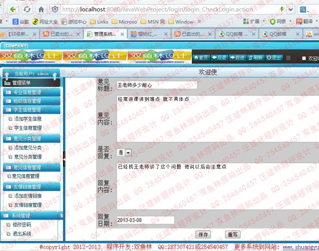Click the shield security icon in address bar
Image resolution: width=319 pixels, height=251 pixels.
pos(55,9)
